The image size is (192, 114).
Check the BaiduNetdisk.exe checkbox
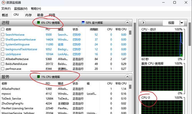click(x=3, y=64)
